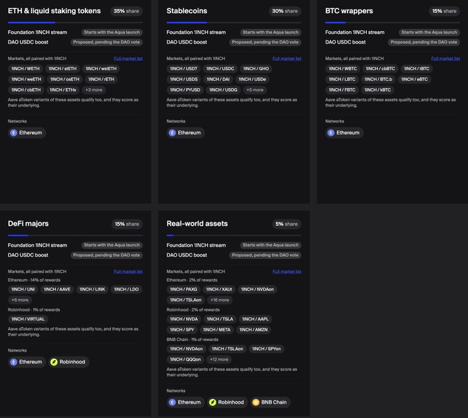This screenshot has width=468, height=418.
Task: Expand +12 more BNB Chain markets
Action: pos(219,359)
